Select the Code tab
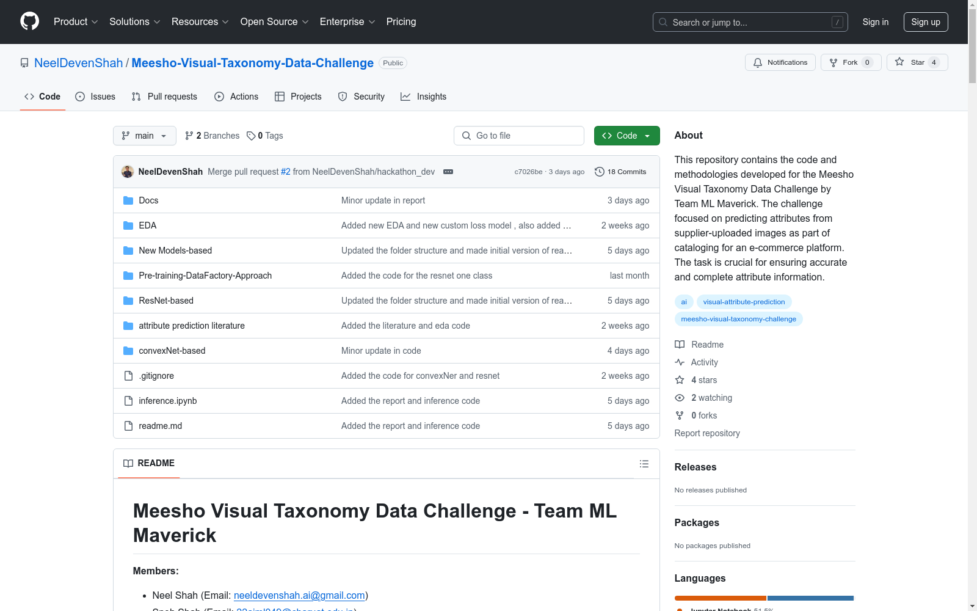Screen dimensions: 977x611 [x=42, y=97]
